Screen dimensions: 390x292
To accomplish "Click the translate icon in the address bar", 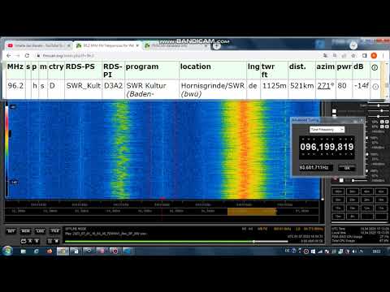I will [x=325, y=56].
